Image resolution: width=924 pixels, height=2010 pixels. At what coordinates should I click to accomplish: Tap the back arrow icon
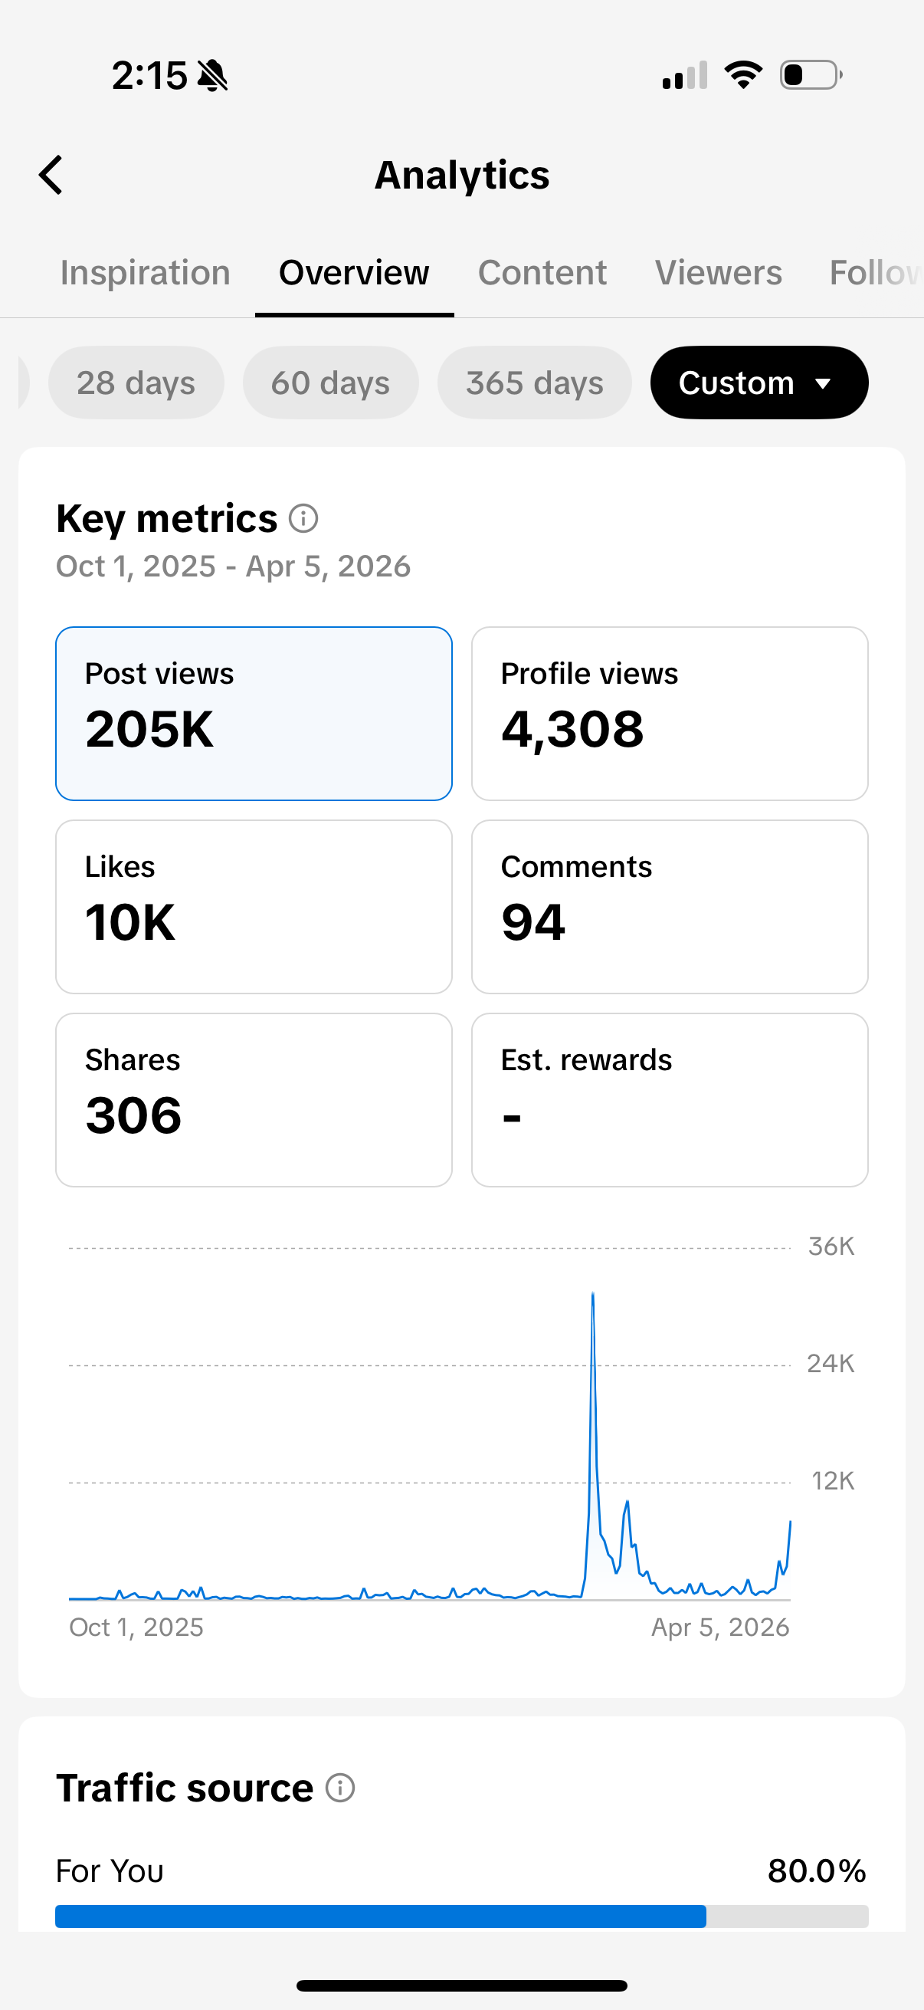(51, 175)
